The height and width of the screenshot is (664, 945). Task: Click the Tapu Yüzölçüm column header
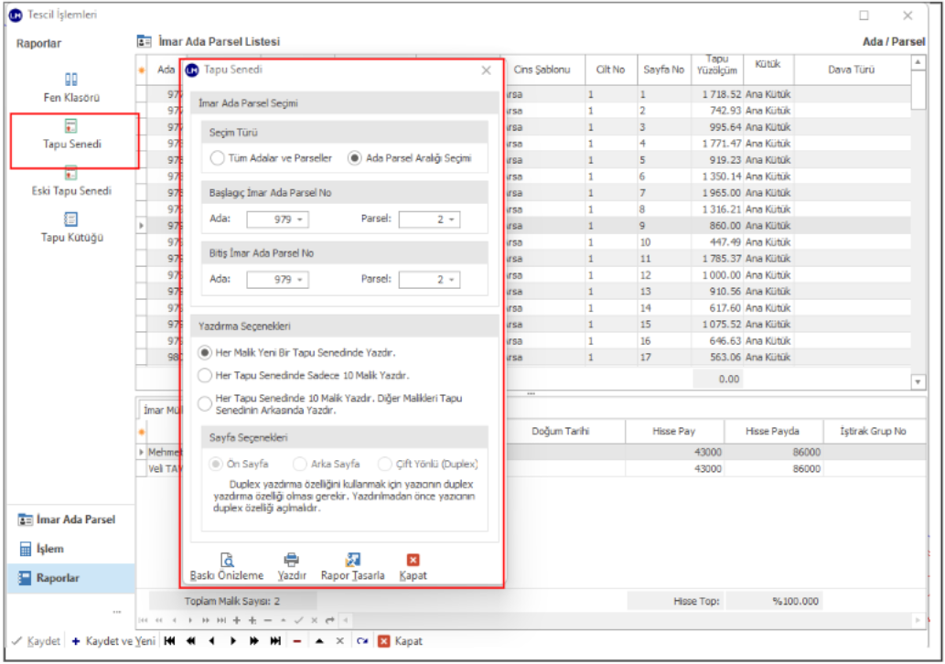point(716,70)
